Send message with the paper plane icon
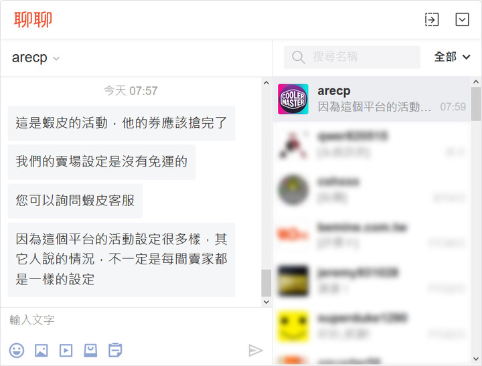Screen dimensions: 482x366 click(x=256, y=351)
